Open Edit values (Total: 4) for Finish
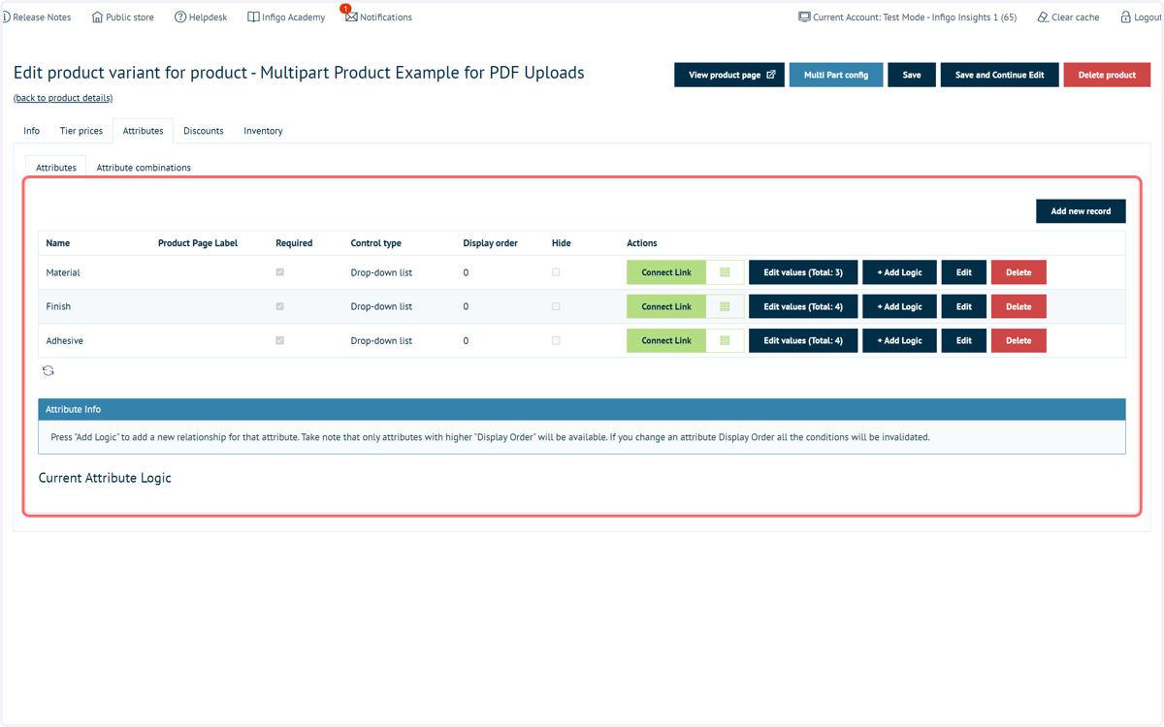This screenshot has height=727, width=1164. (803, 306)
